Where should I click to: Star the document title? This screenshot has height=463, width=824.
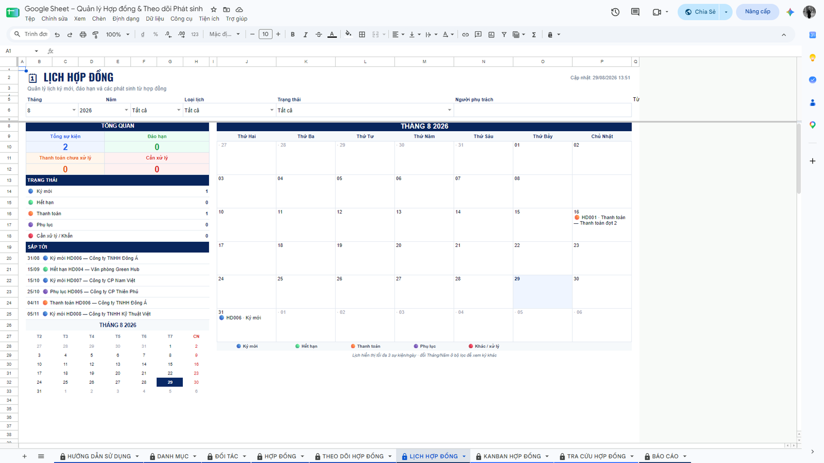pos(214,9)
